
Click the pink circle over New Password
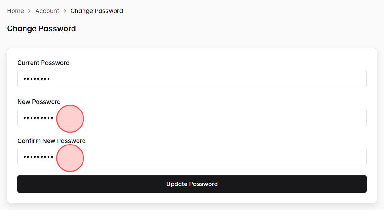point(70,119)
